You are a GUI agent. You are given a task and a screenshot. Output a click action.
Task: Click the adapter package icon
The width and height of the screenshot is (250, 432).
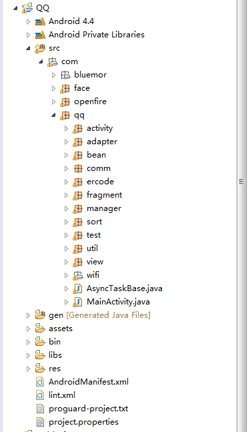tap(78, 142)
